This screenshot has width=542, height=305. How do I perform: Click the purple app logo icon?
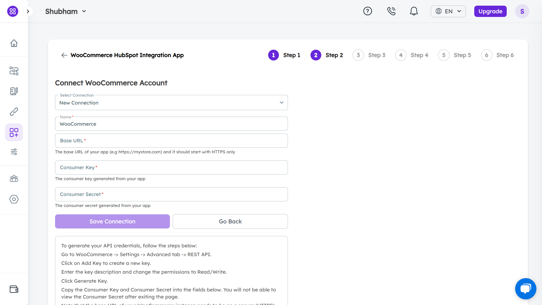13,11
